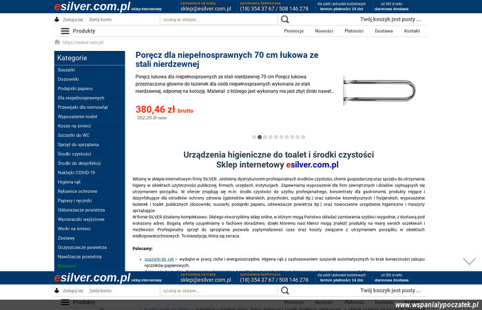Select Naklejki COVID-19 category
The height and width of the screenshot is (310, 482).
pyautogui.click(x=76, y=172)
